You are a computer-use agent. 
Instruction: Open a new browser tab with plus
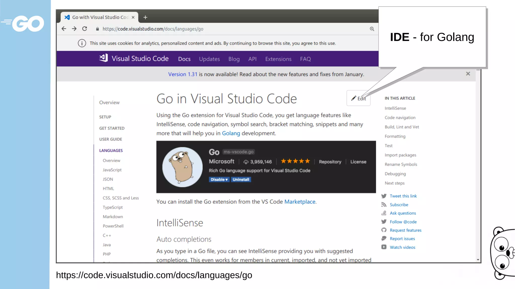click(x=145, y=17)
